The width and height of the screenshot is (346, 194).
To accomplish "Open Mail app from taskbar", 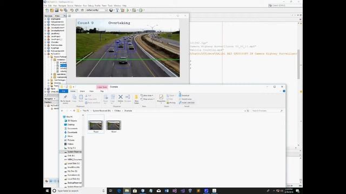I will 158,191.
